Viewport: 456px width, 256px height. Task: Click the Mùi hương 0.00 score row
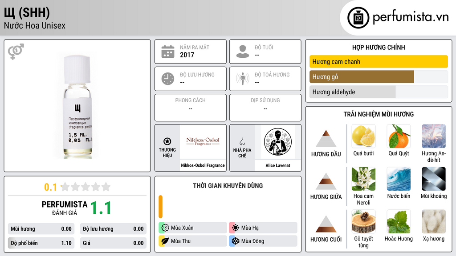(x=41, y=229)
